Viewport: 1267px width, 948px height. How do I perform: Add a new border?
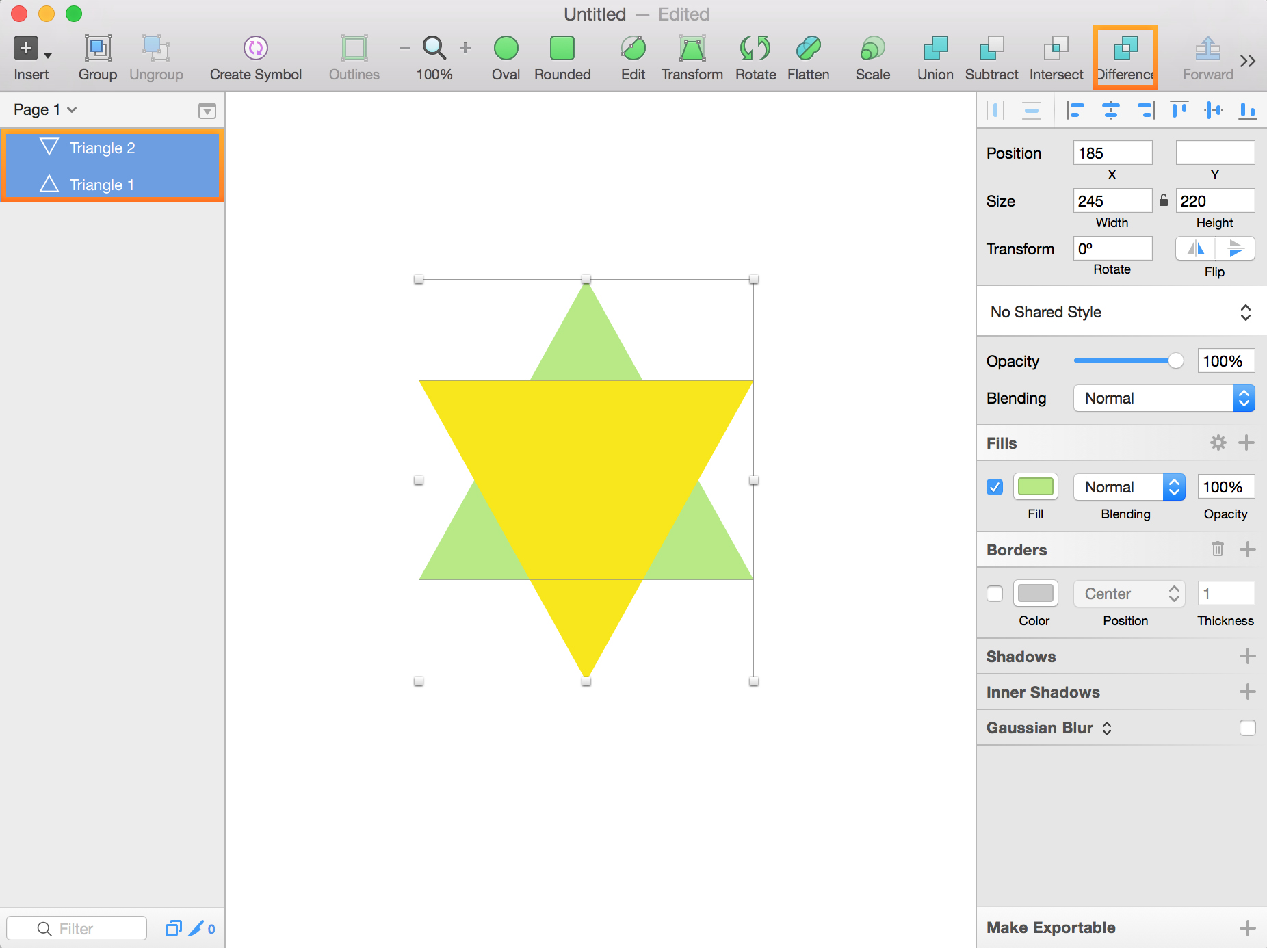1247,549
